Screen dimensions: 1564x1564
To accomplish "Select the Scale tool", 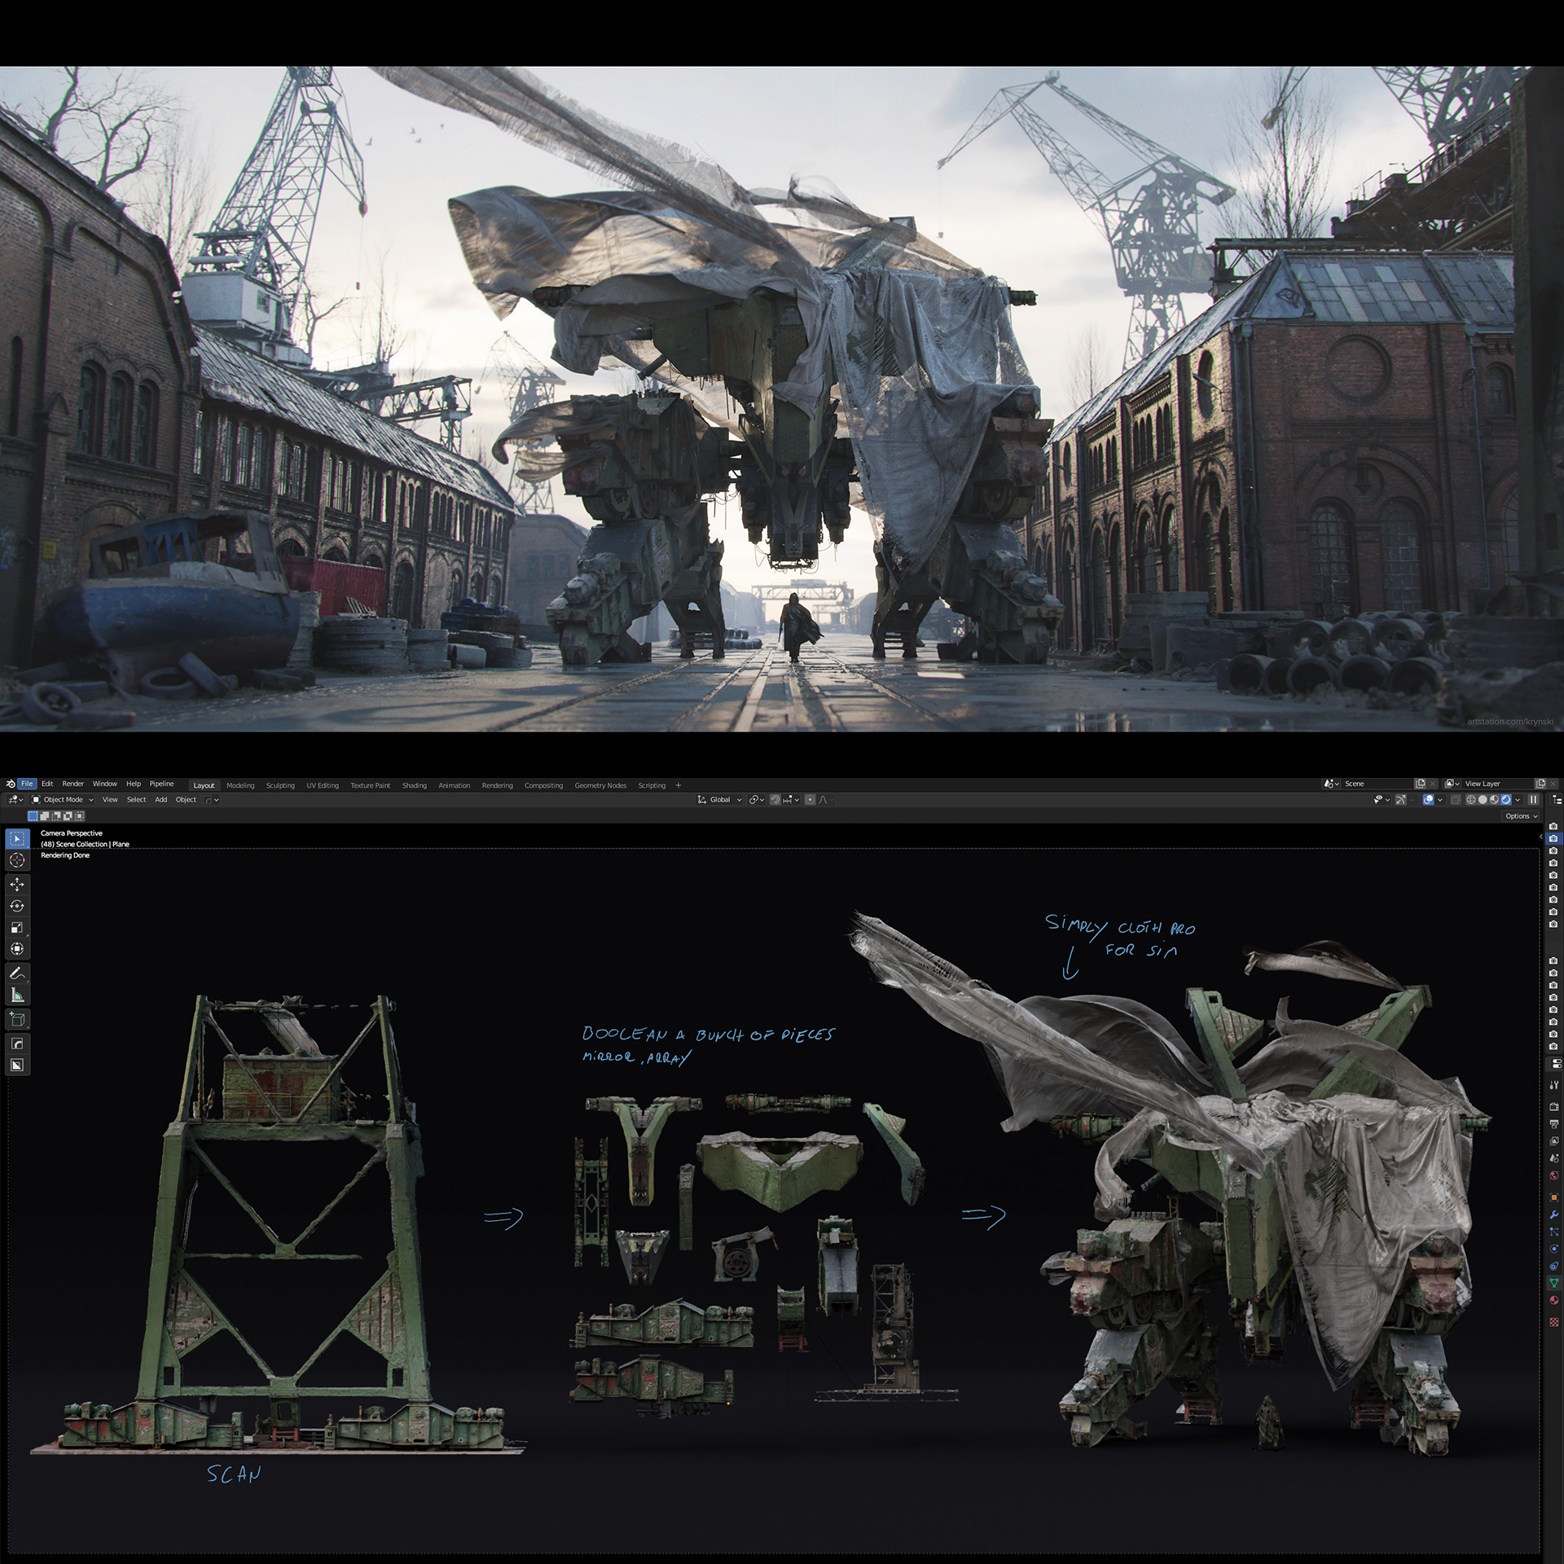I will [x=17, y=928].
